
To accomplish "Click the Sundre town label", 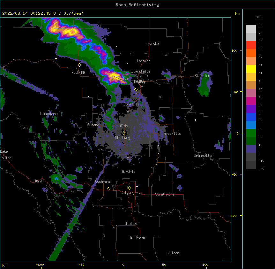I will pyautogui.click(x=93, y=125).
